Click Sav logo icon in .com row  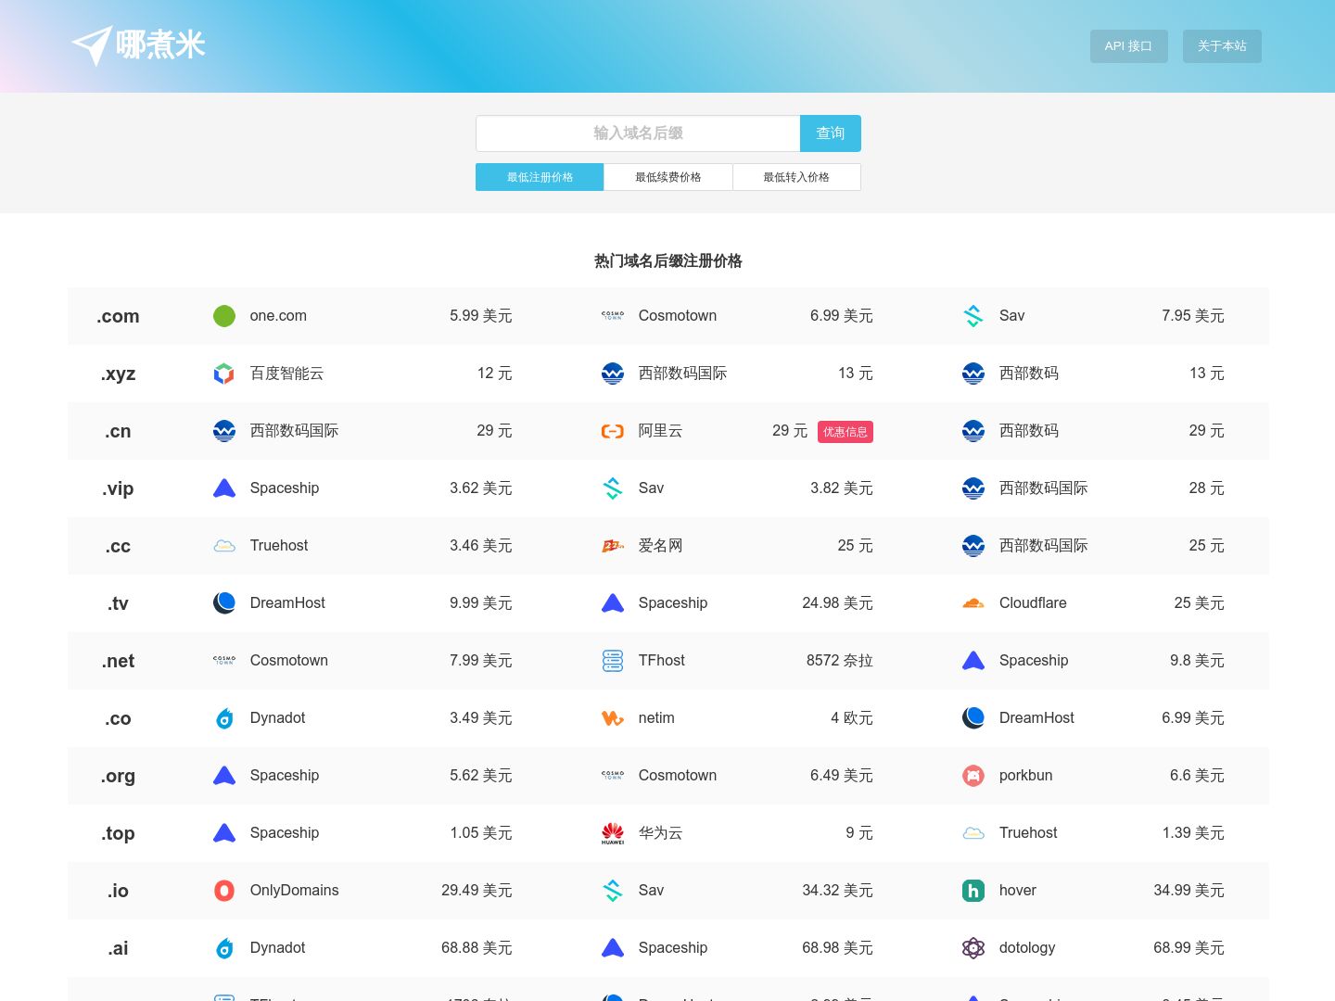pos(973,316)
